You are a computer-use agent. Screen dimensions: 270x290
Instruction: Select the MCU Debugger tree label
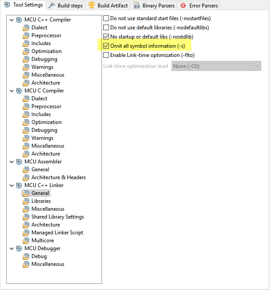42,248
